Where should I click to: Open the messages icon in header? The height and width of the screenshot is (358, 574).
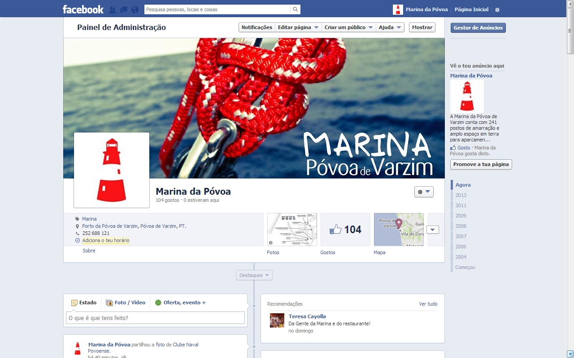coord(124,9)
